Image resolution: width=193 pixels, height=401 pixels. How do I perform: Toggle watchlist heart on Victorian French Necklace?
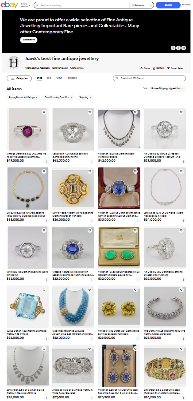pos(135,112)
